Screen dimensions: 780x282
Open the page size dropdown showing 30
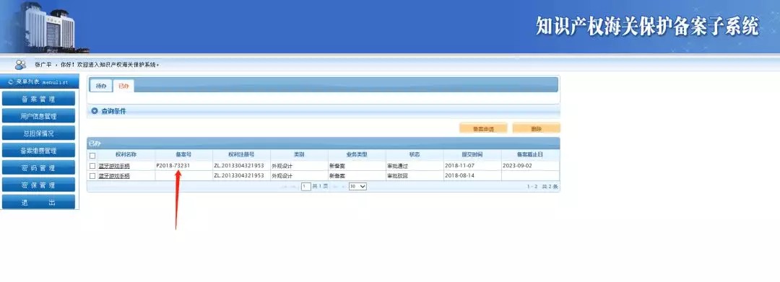click(357, 187)
